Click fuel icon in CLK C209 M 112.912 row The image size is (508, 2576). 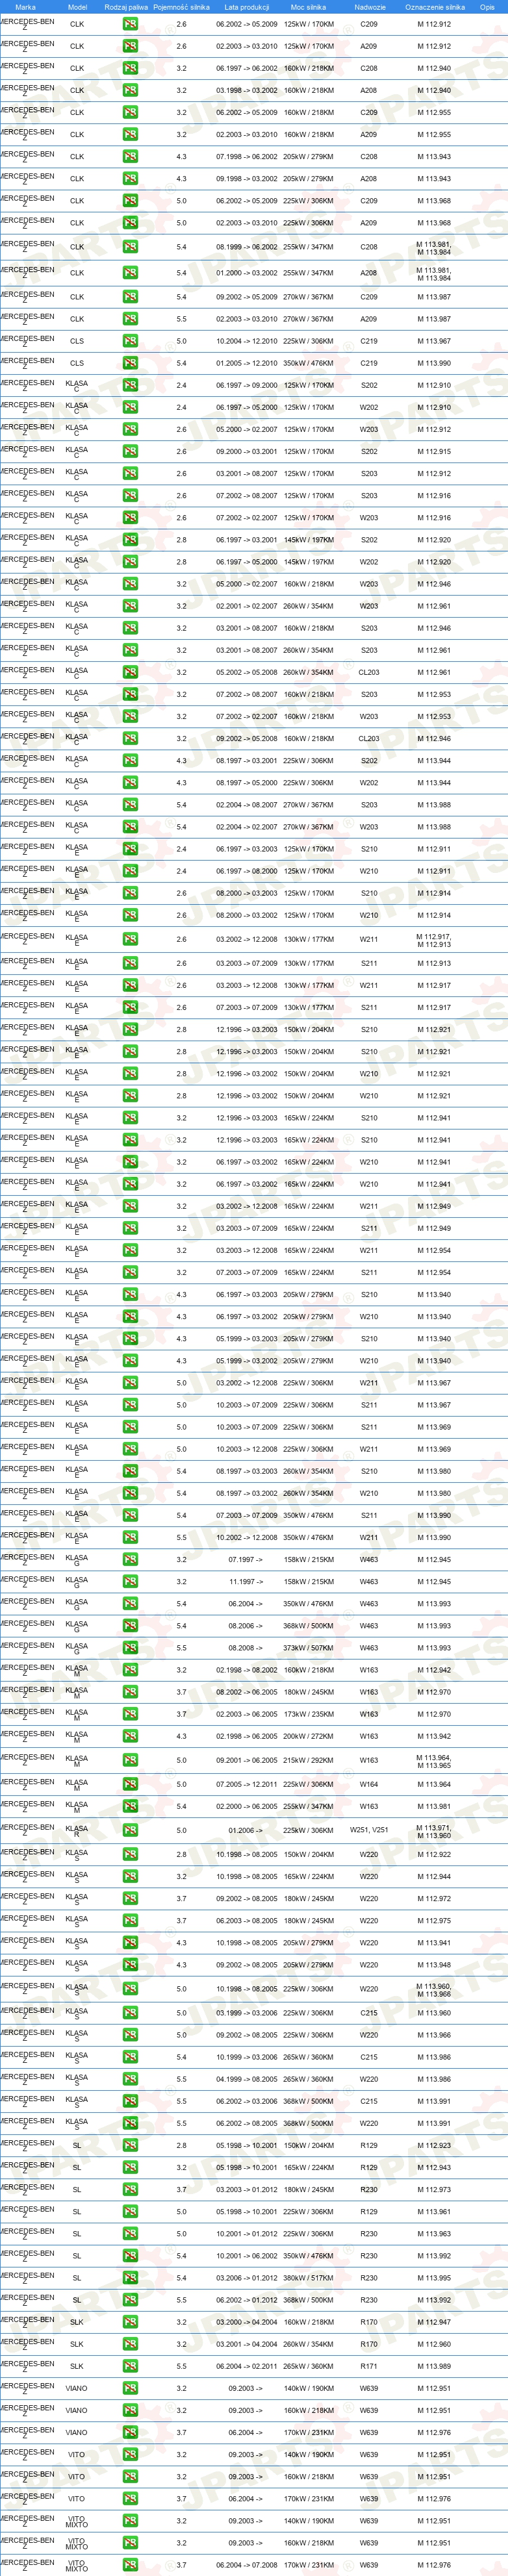(130, 24)
